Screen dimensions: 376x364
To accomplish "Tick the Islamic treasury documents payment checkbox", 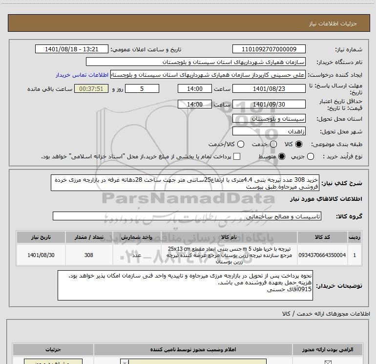I will point(237,156).
